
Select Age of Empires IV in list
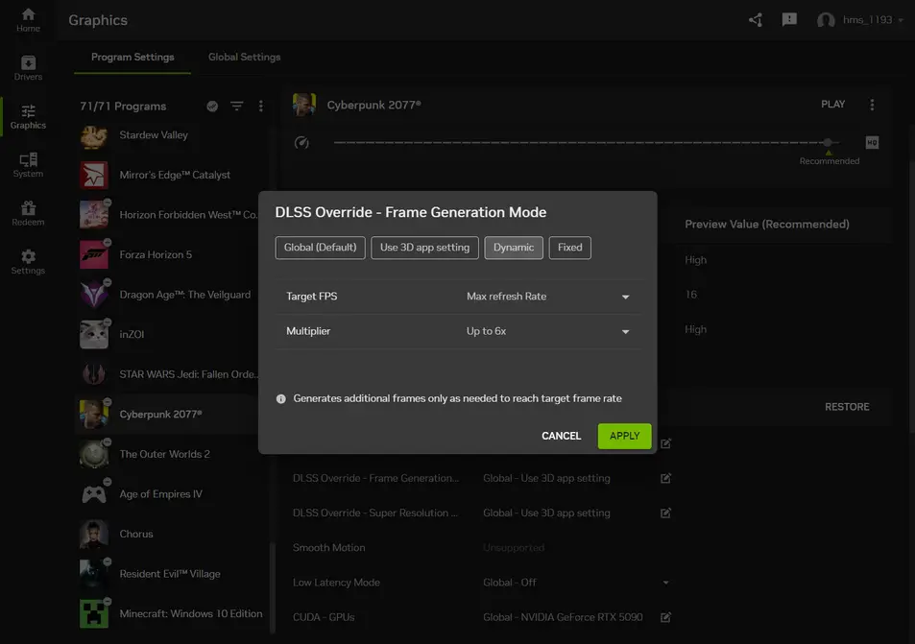pos(170,494)
